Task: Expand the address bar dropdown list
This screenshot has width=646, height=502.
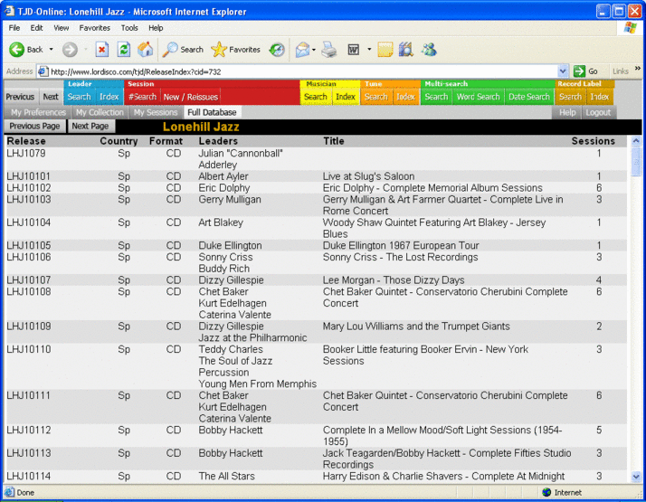Action: [563, 71]
